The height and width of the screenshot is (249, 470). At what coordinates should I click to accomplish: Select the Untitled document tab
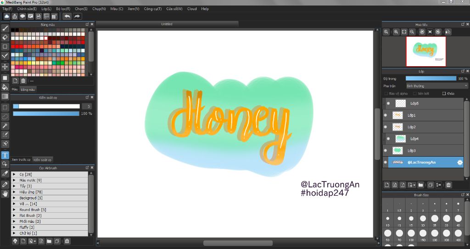pos(167,24)
